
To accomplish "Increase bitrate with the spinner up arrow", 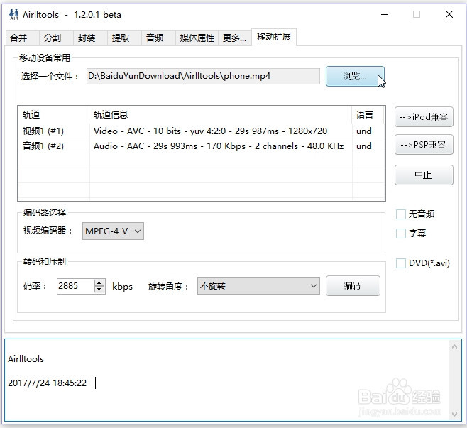I will (x=99, y=282).
